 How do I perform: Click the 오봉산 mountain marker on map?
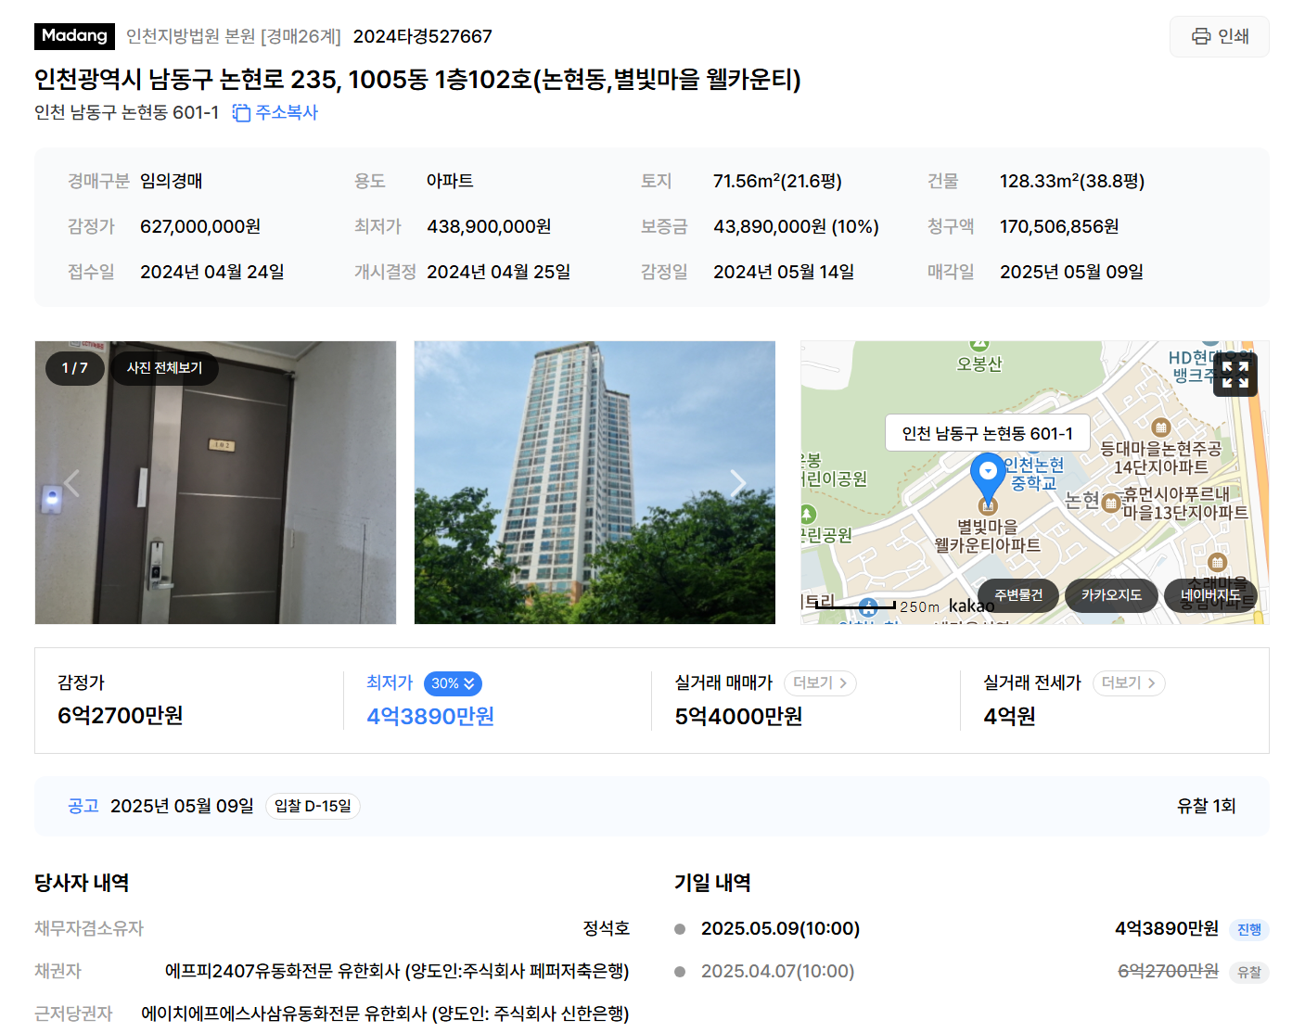click(979, 356)
